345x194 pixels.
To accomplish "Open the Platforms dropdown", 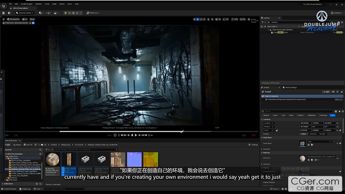I will 93,13.
